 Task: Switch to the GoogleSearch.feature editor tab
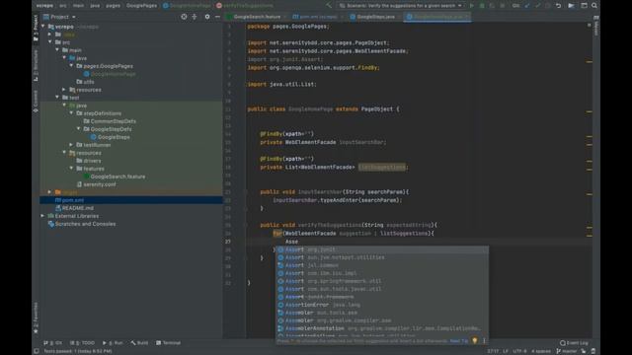257,17
